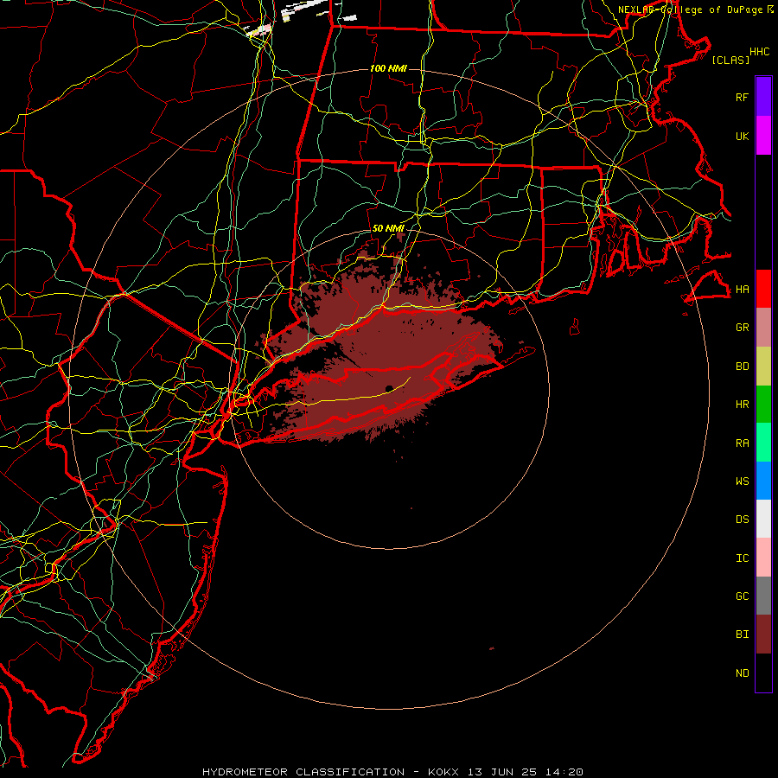
Task: Click the 50 NMI range ring label
Action: (x=388, y=228)
